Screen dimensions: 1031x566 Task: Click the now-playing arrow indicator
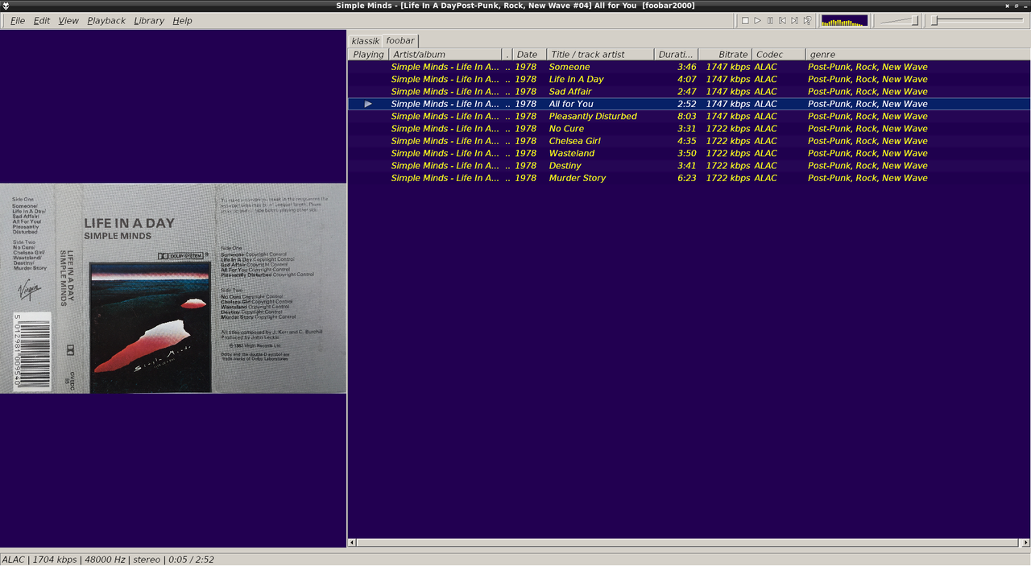[x=368, y=104]
